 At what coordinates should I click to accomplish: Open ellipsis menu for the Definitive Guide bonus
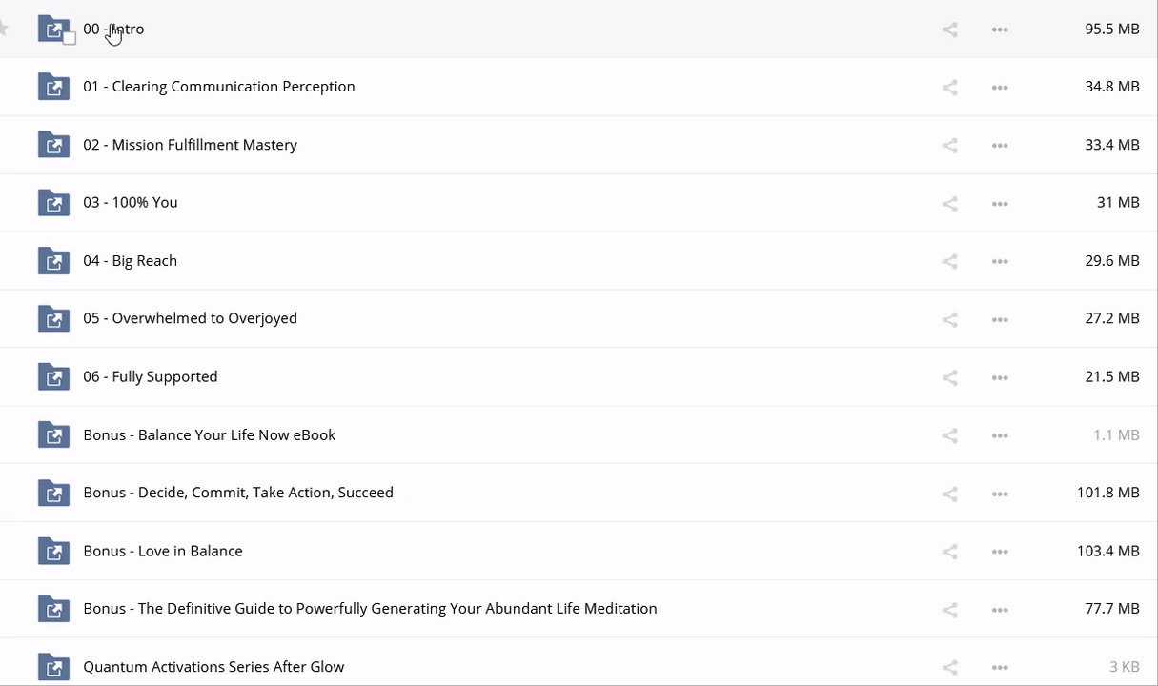(x=999, y=610)
